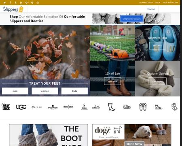Choose the men category button
This screenshot has height=146, width=182.
tap(15, 91)
